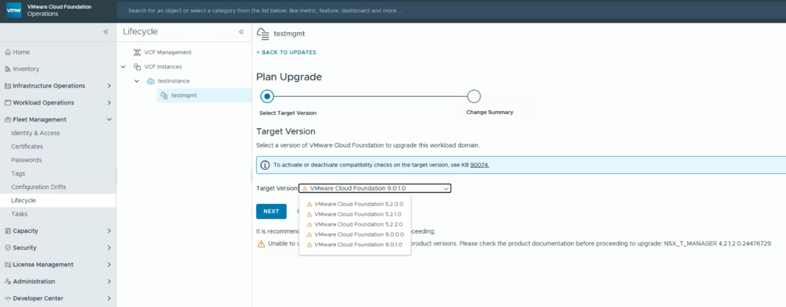Collapse the VCF Instances tree node

[123, 67]
